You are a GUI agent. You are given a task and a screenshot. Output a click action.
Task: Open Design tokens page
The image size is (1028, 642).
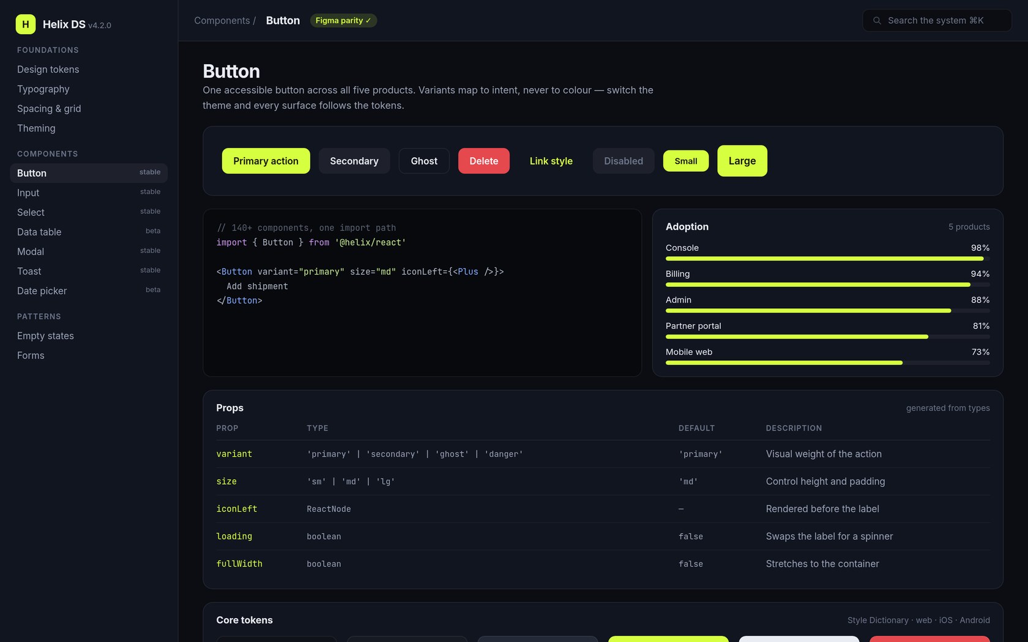(89, 70)
